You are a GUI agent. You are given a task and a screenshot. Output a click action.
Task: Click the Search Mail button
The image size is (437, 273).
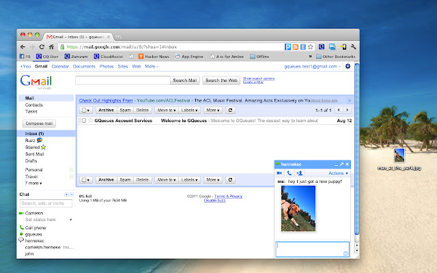(184, 80)
